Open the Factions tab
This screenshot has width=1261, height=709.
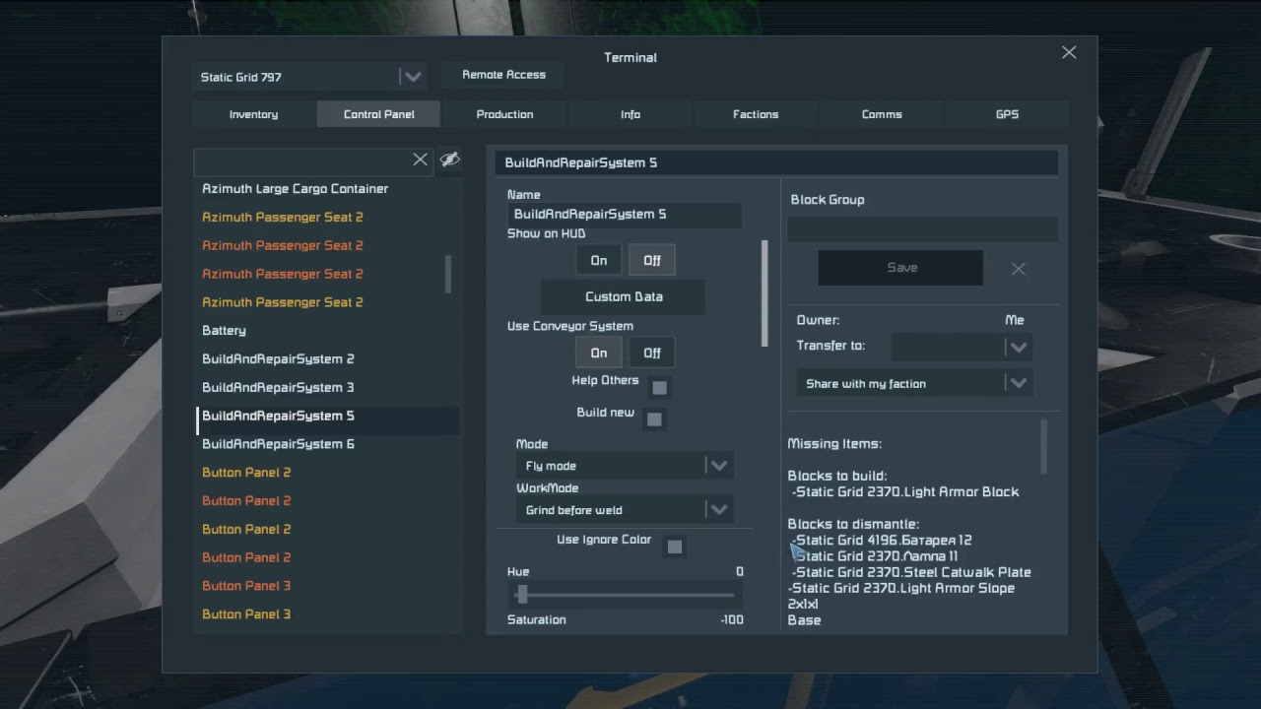[x=756, y=114]
